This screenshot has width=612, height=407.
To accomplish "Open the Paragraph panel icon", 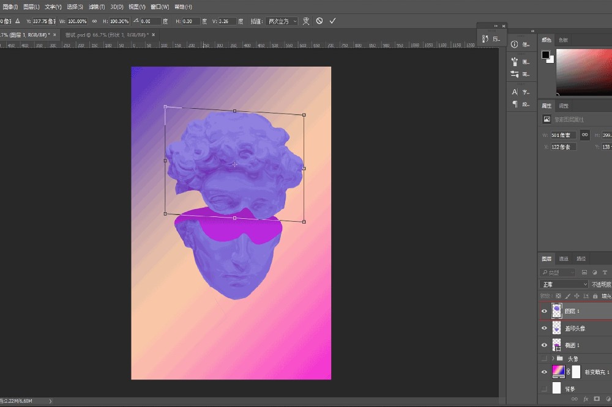I will coord(514,104).
